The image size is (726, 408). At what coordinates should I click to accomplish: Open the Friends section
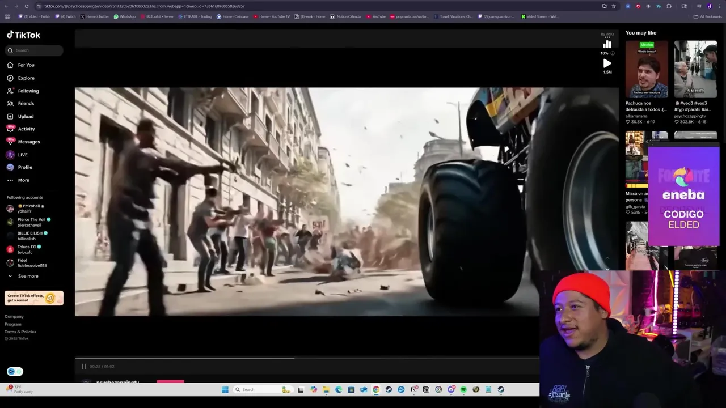click(21, 104)
